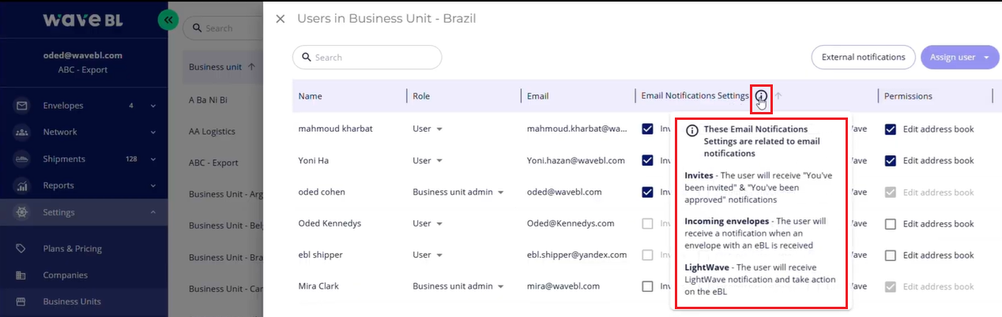Uncheck Invites for mahmoud kharbat
The height and width of the screenshot is (317, 1002).
(648, 129)
